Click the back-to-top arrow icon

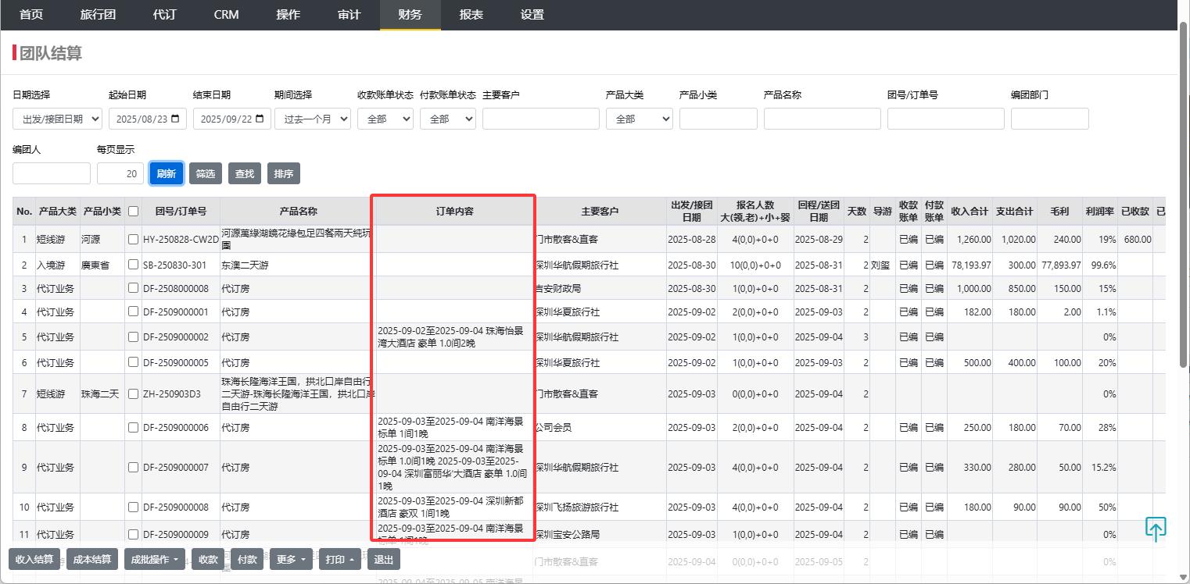(x=1156, y=529)
